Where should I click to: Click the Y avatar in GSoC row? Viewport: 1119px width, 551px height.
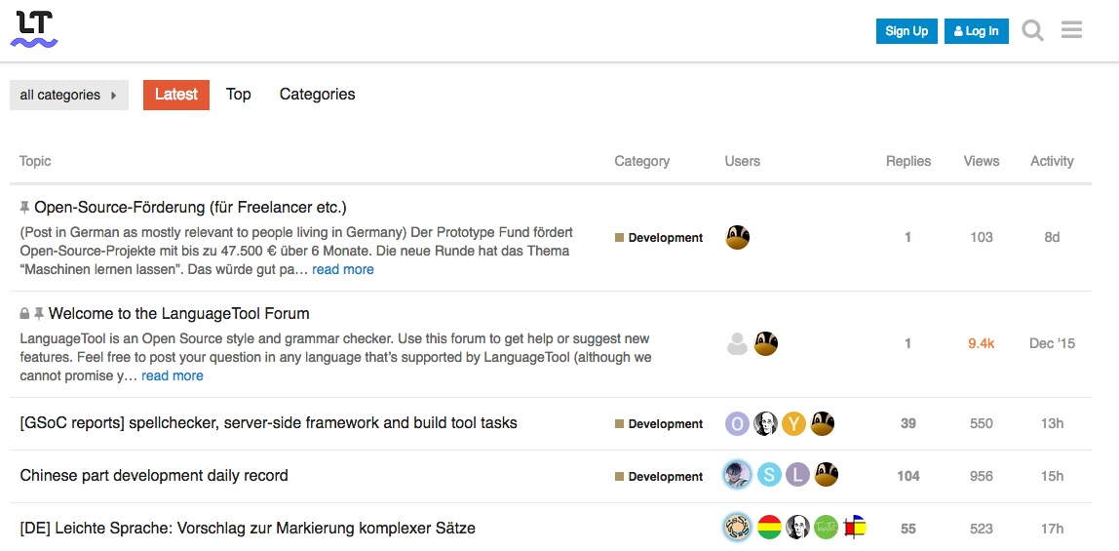coord(793,423)
